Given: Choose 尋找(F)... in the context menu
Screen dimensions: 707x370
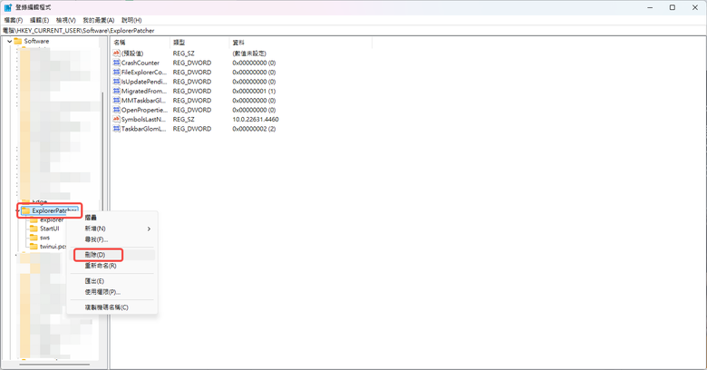Looking at the screenshot, I should click(x=111, y=239).
